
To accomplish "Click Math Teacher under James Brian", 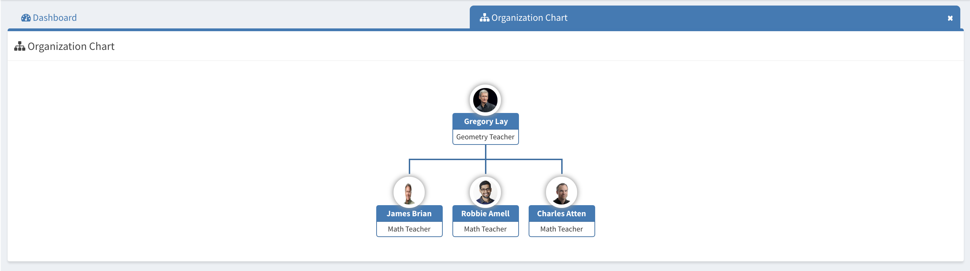I will (x=409, y=229).
